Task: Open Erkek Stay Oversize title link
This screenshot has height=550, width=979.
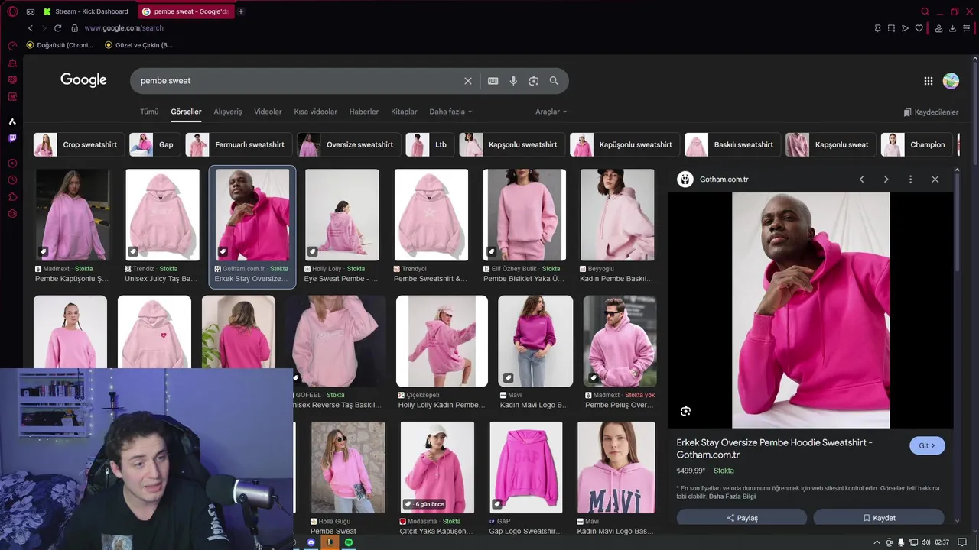Action: (x=250, y=279)
